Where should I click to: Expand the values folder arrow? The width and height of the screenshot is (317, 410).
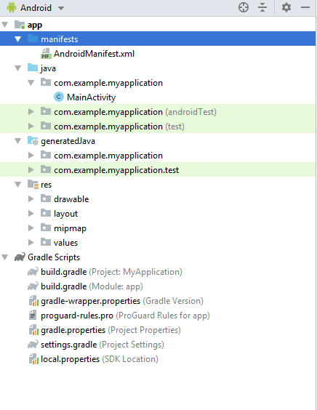pyautogui.click(x=31, y=243)
